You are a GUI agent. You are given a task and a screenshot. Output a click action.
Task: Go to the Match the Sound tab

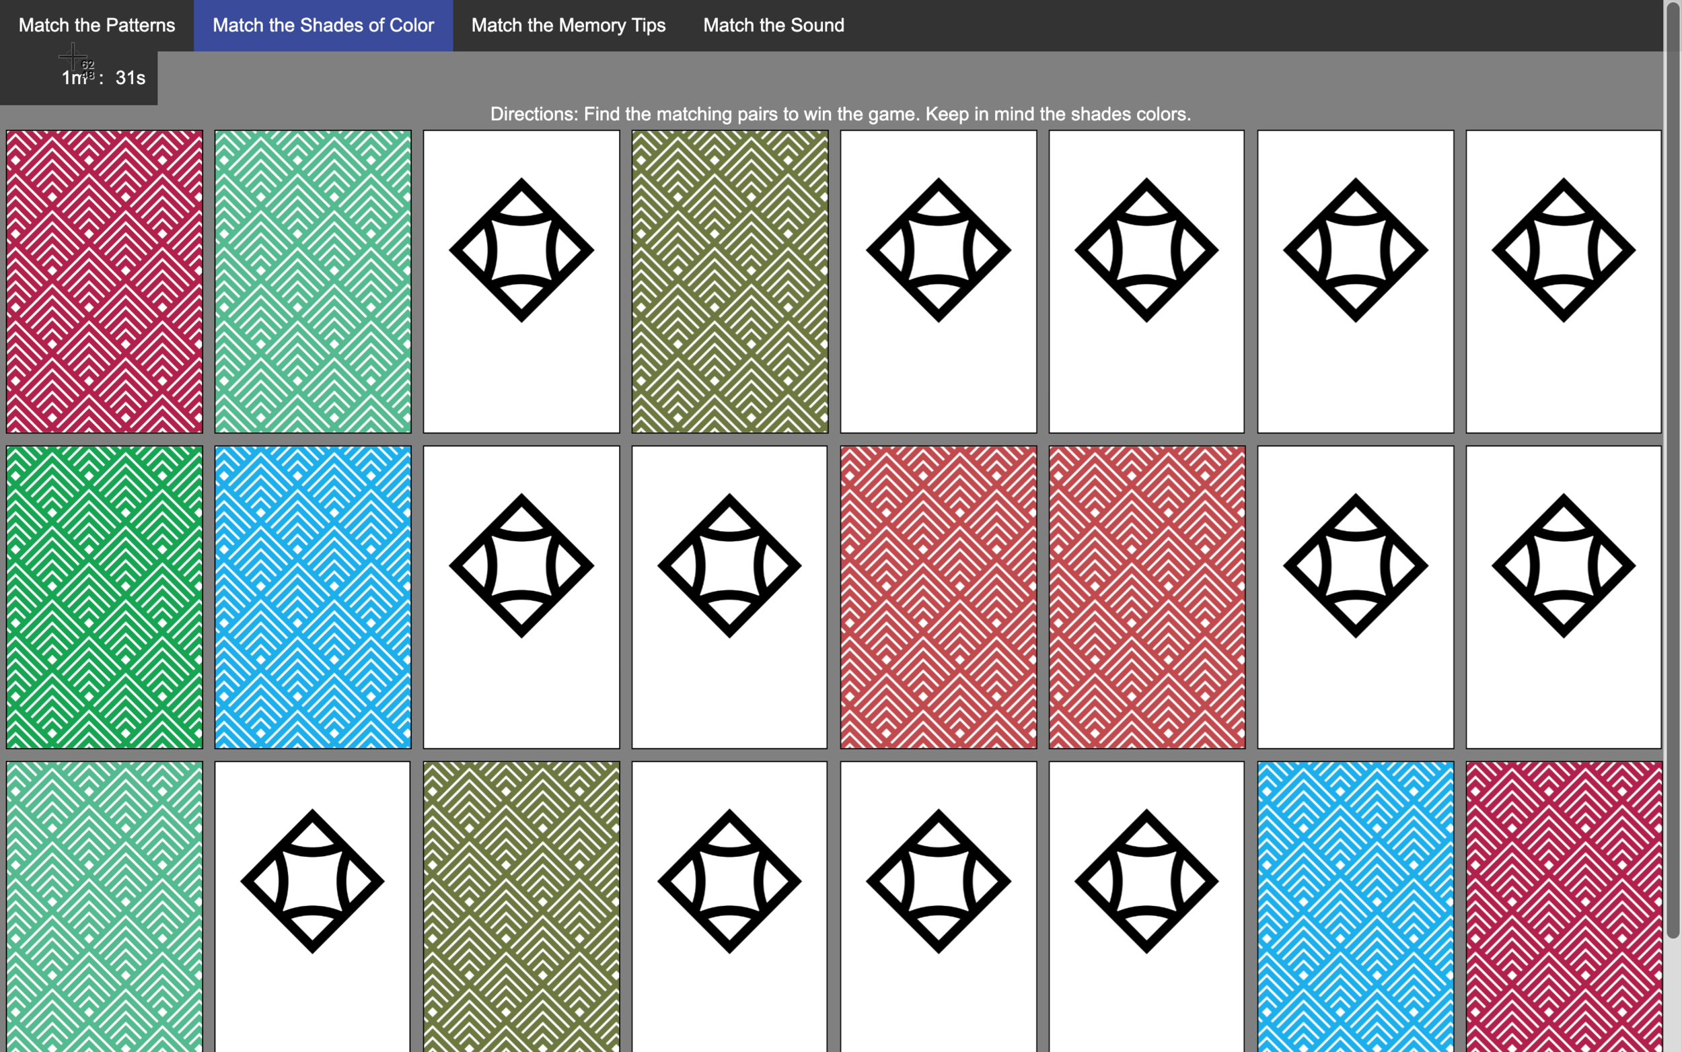point(773,26)
